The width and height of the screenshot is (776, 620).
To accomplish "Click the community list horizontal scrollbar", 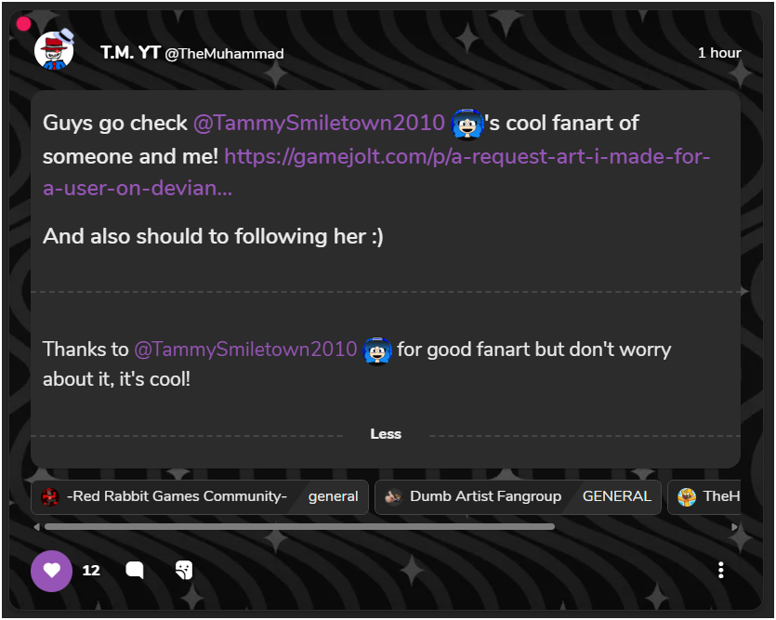I will [x=299, y=526].
